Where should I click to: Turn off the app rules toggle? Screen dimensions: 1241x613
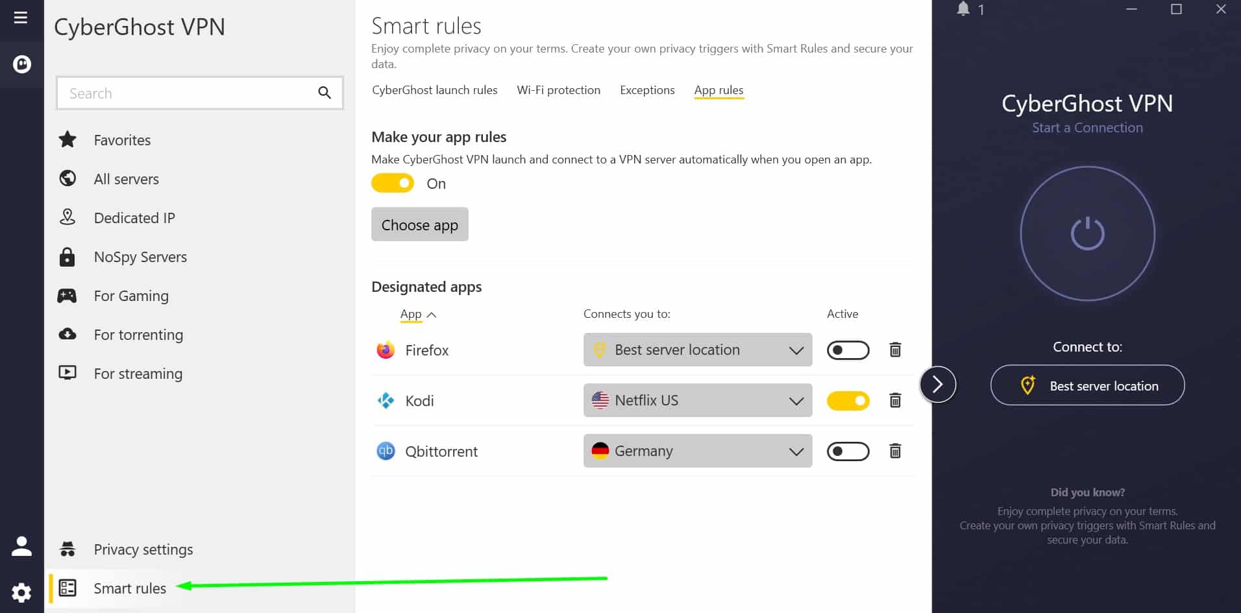tap(393, 184)
